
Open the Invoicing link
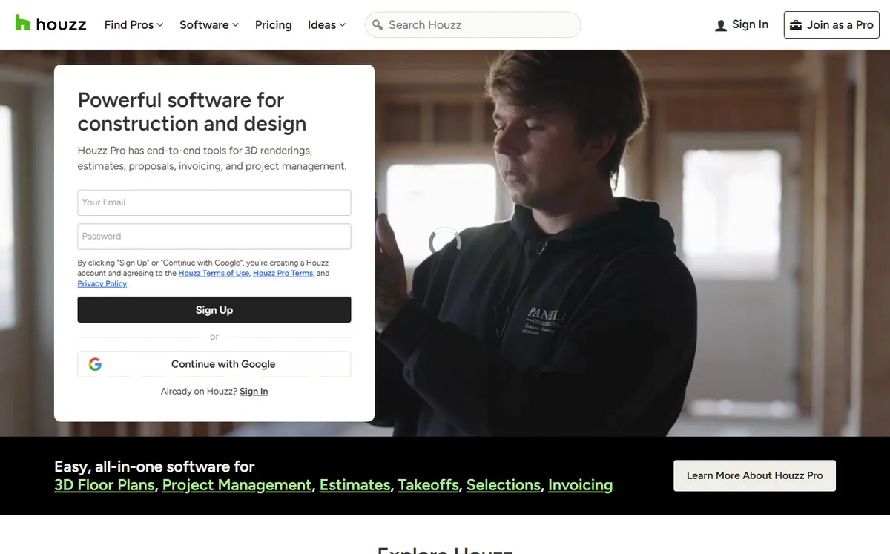[580, 485]
